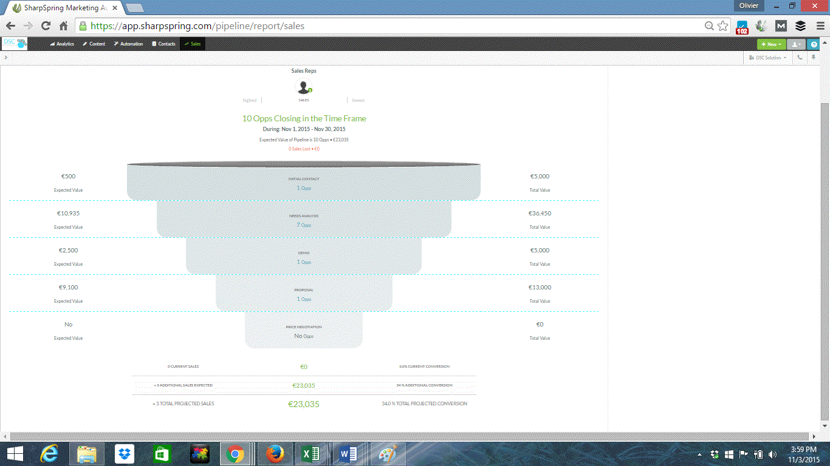Sort sales reps by highest

click(x=249, y=100)
